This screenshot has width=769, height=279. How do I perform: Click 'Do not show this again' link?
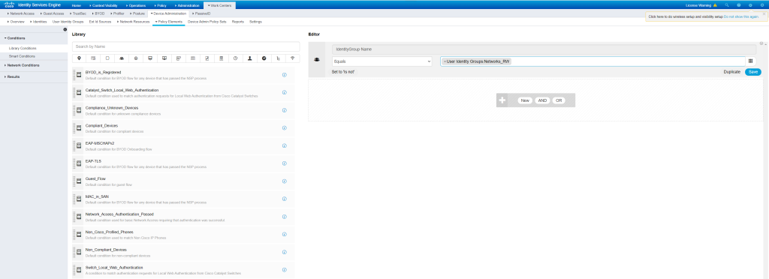(741, 16)
